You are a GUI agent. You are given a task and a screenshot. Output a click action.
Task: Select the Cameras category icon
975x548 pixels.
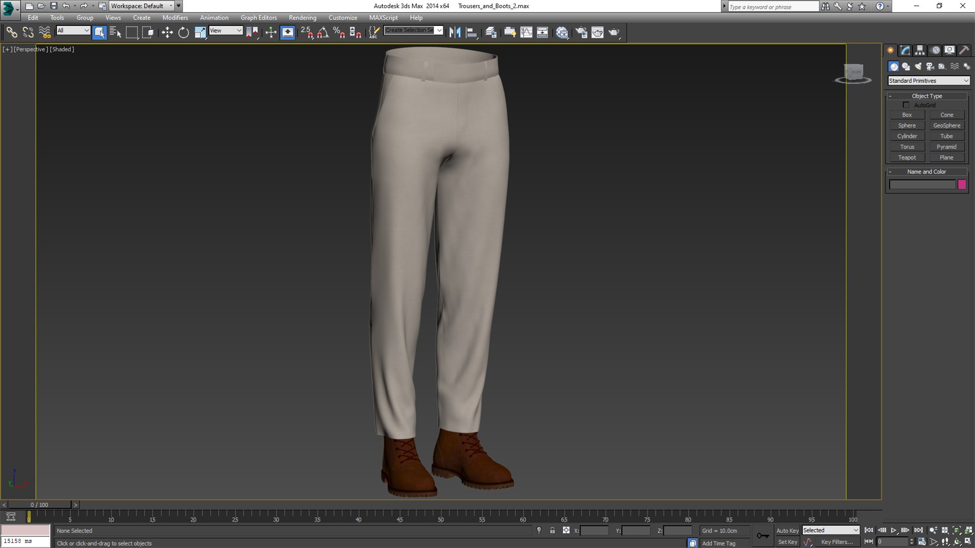point(930,66)
